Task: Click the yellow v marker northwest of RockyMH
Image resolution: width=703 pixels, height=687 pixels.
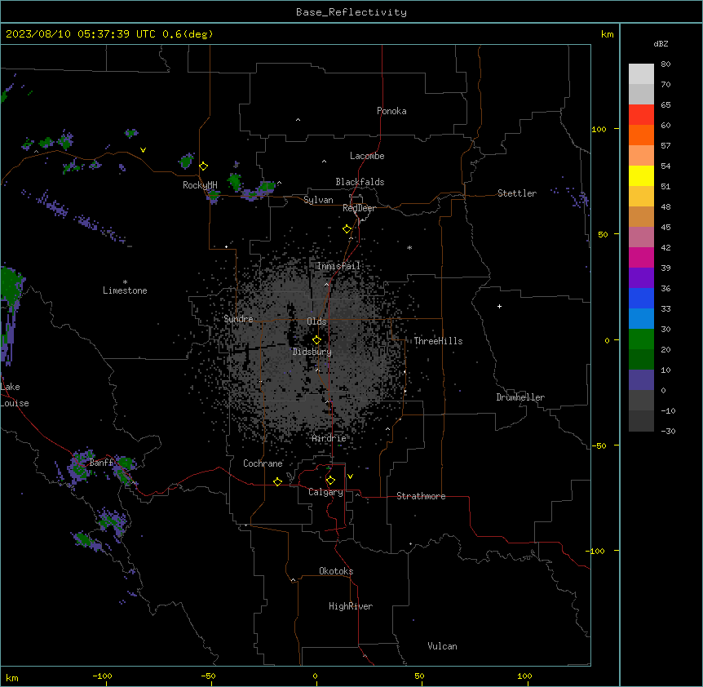Action: click(x=143, y=150)
